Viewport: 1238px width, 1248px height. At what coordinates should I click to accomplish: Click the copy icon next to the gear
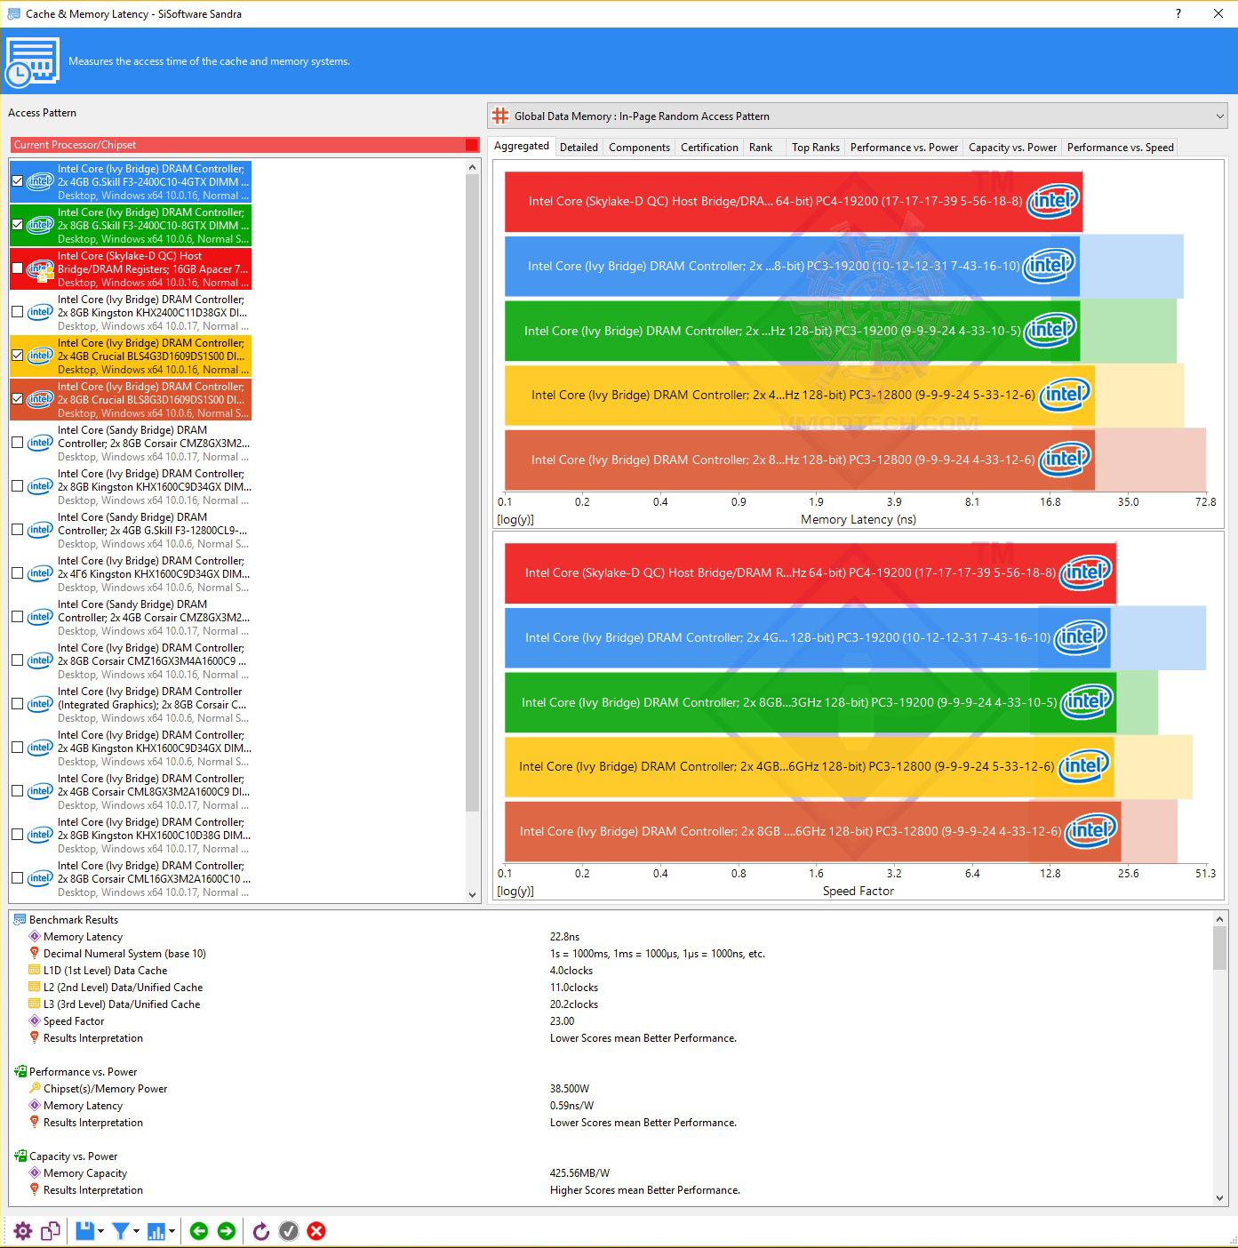tap(51, 1231)
